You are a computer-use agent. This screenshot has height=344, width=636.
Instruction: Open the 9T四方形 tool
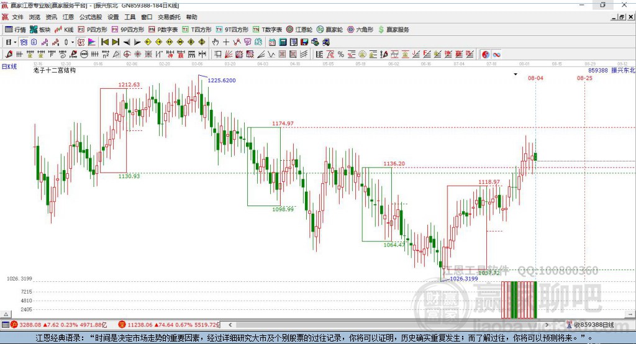(x=232, y=30)
